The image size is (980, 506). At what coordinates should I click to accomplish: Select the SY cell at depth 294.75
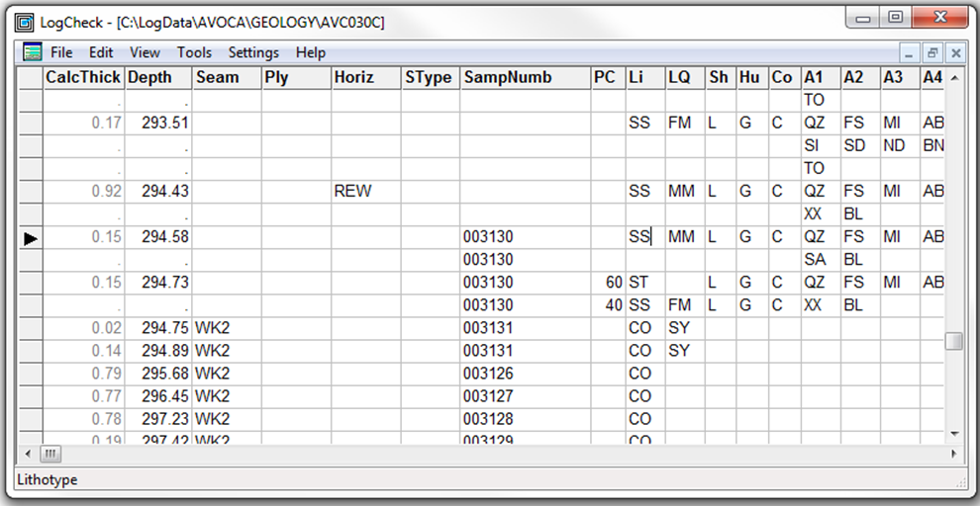pyautogui.click(x=685, y=328)
